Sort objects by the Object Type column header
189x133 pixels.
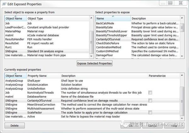pyautogui.click(x=57, y=19)
